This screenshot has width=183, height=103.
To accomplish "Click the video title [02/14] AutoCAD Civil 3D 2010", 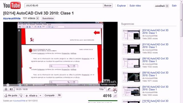I will (x=38, y=13).
